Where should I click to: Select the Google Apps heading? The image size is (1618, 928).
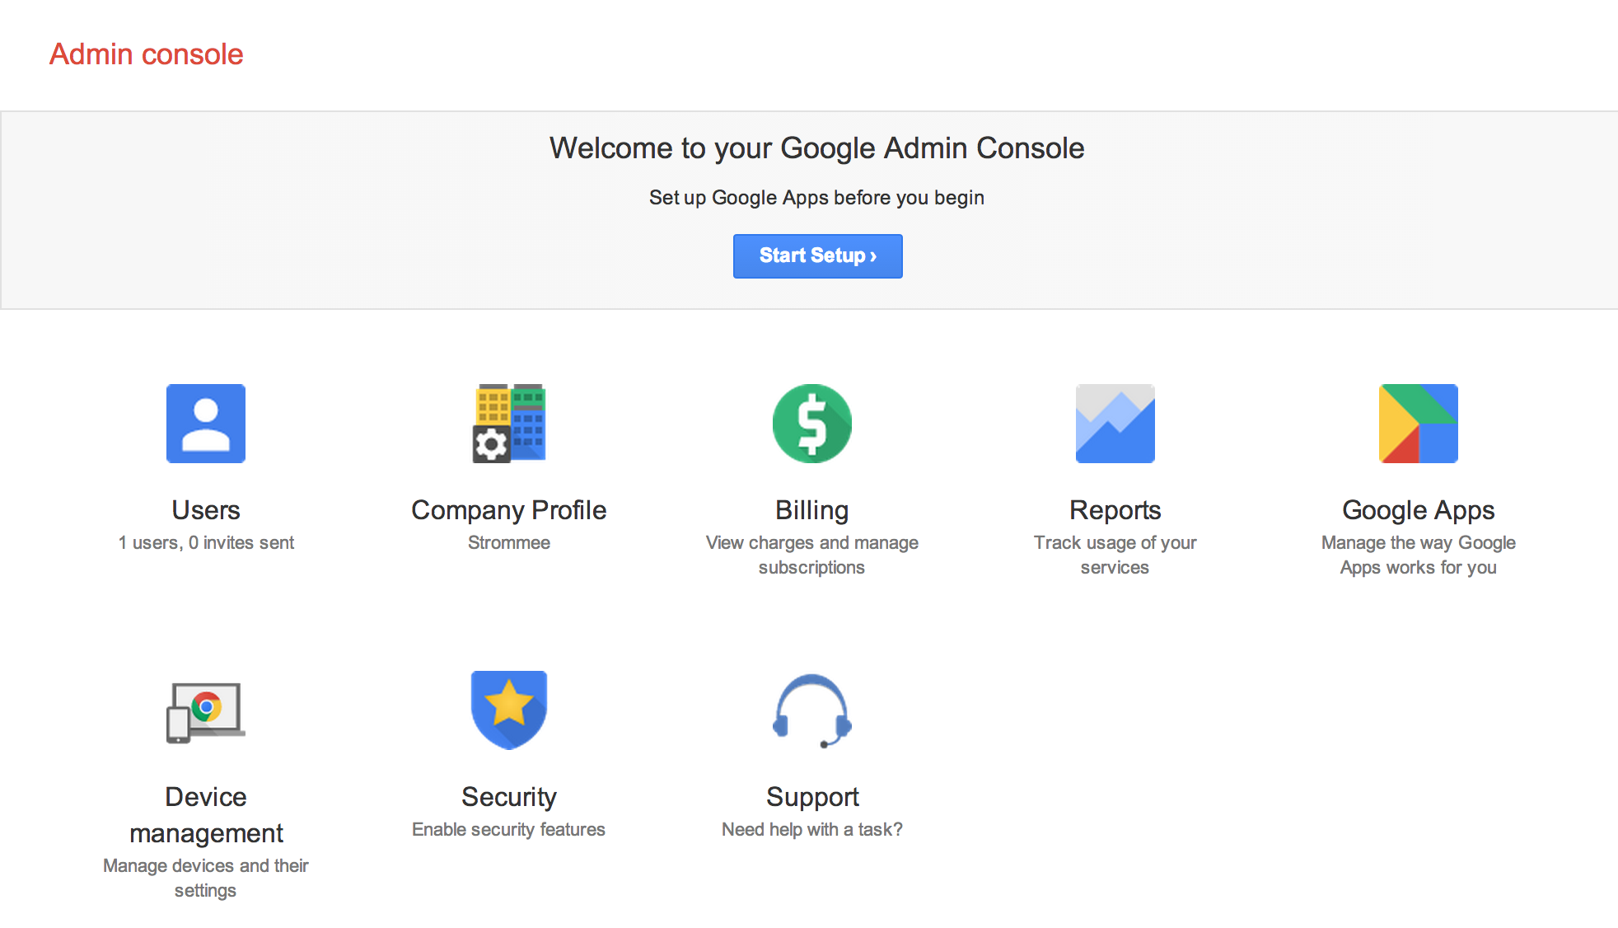1419,510
